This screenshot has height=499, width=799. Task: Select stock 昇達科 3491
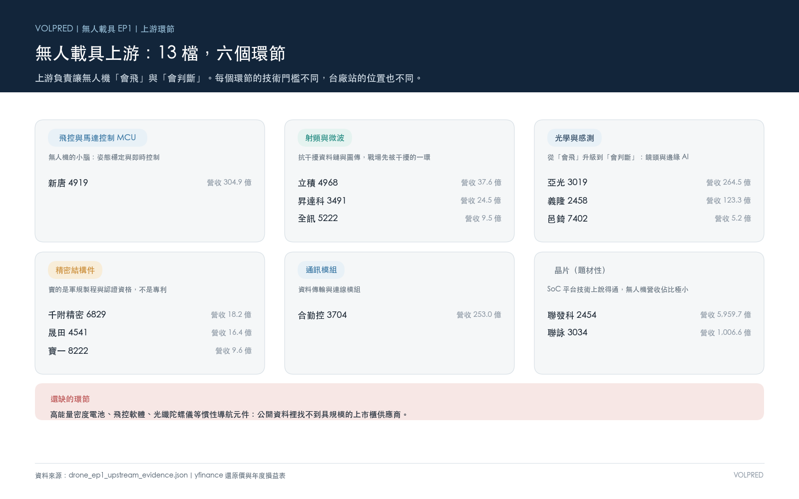322,201
